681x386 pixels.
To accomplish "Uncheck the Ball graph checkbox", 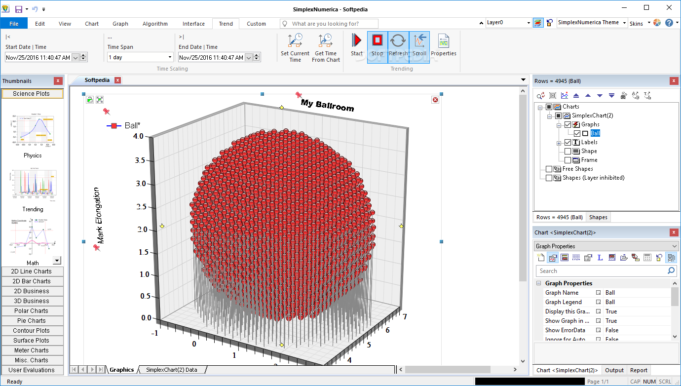I will tap(577, 133).
